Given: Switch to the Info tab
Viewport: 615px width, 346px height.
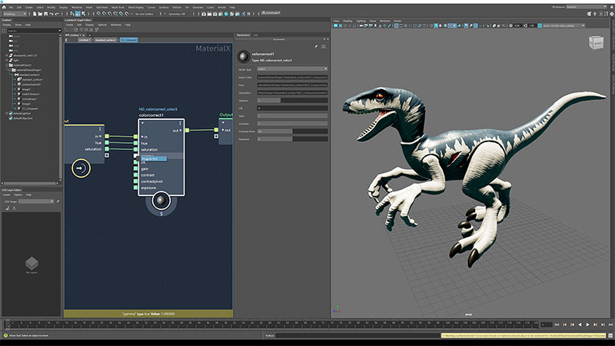Looking at the screenshot, I should coord(256,35).
